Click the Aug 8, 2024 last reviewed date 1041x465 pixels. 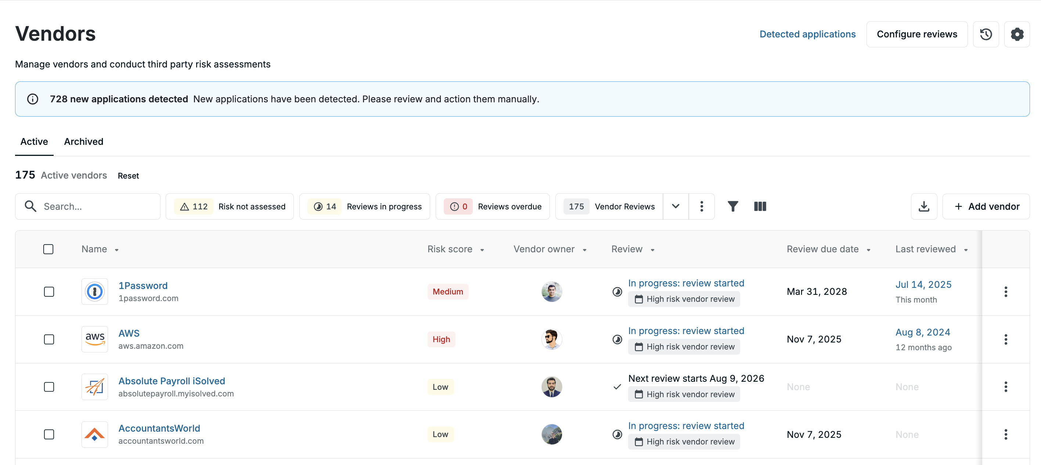pos(923,332)
